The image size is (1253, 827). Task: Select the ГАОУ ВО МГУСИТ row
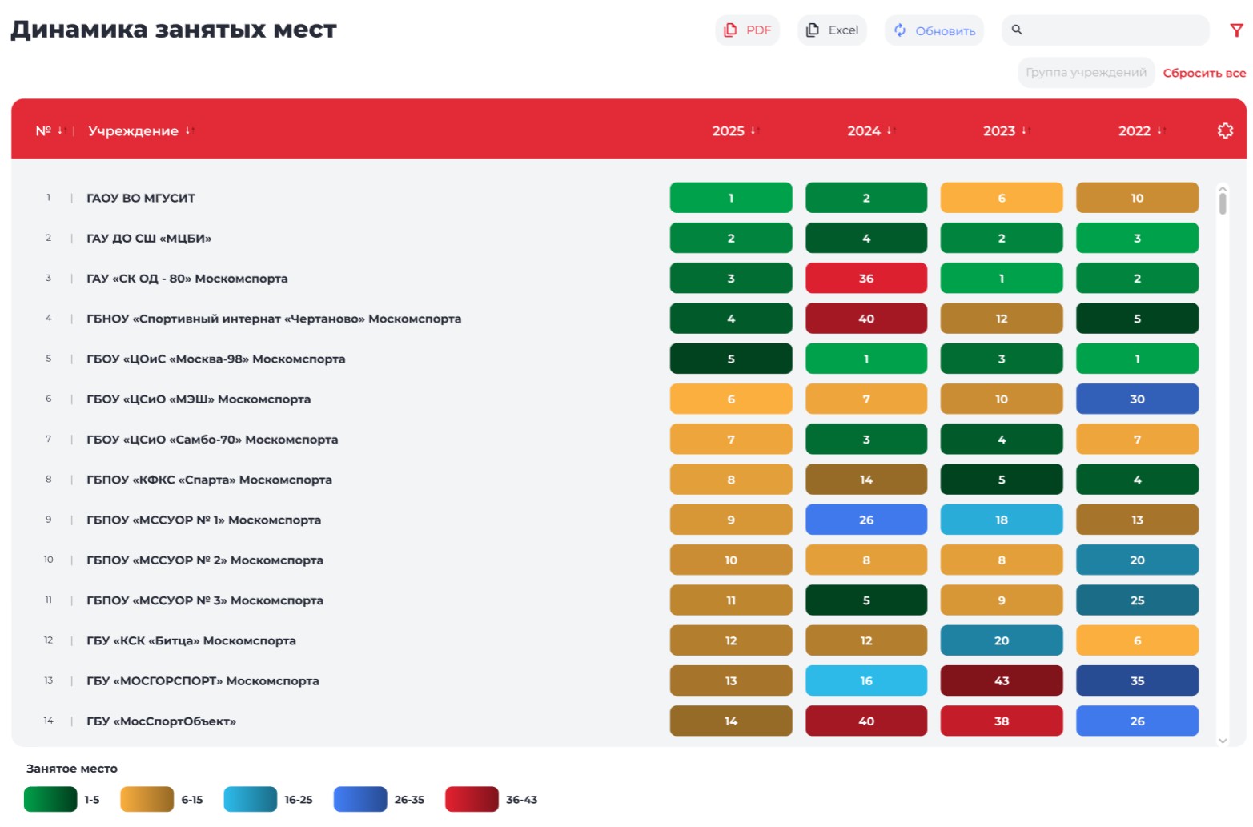[x=141, y=198]
